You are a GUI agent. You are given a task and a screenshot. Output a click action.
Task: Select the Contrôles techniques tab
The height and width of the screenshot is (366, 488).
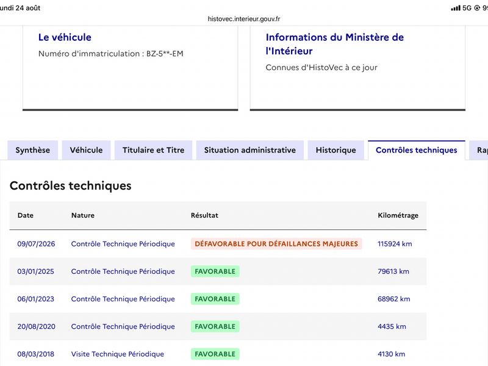(417, 150)
